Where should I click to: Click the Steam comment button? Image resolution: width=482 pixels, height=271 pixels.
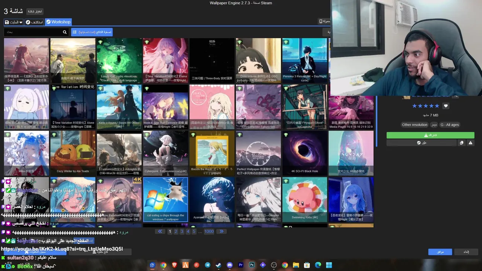[422, 143]
